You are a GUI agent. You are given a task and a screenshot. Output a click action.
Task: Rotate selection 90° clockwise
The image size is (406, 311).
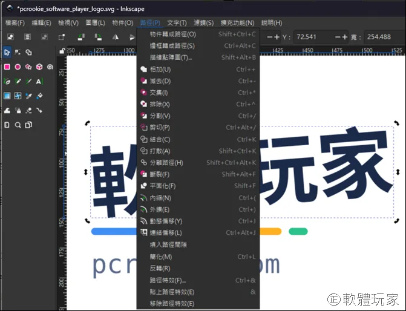coord(98,37)
